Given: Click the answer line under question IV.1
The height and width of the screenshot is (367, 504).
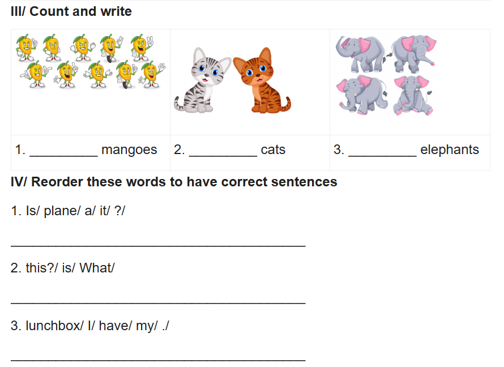Looking at the screenshot, I should (158, 244).
